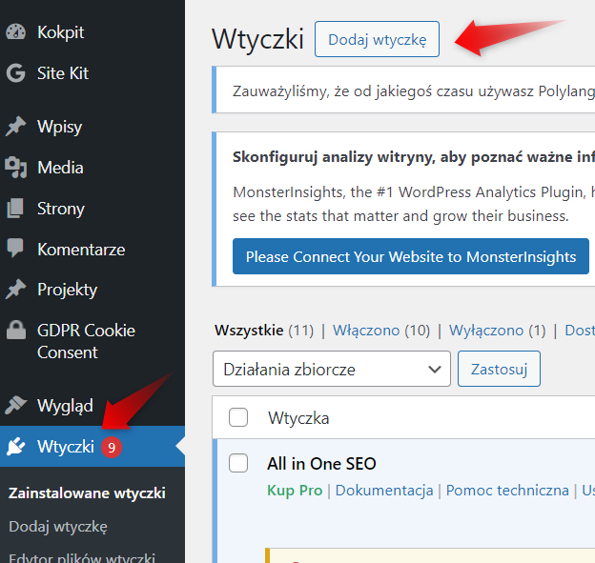Open Zainstalowane wtyczki submenu item
595x563 pixels.
87,493
